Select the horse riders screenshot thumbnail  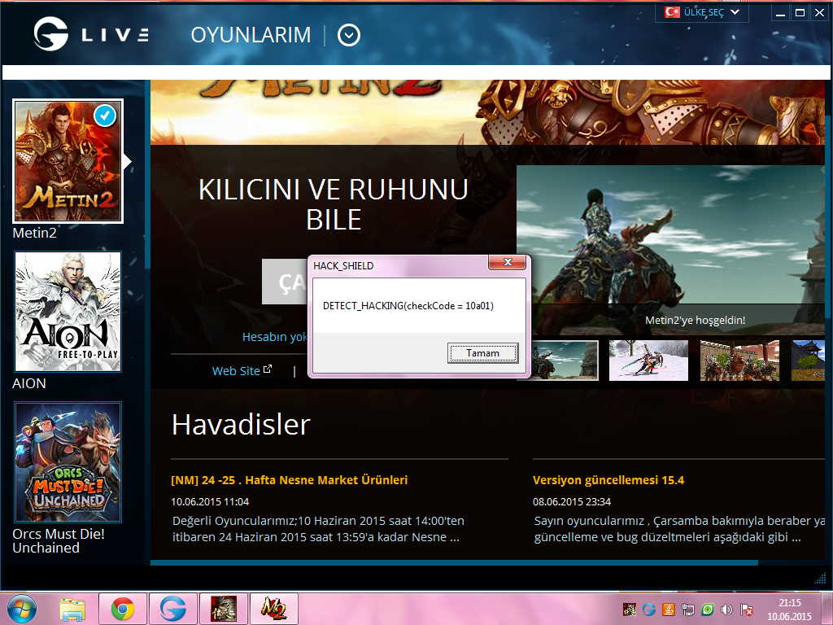tap(739, 361)
